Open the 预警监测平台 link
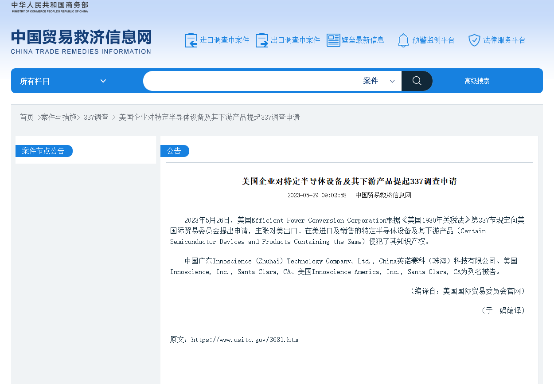 433,40
